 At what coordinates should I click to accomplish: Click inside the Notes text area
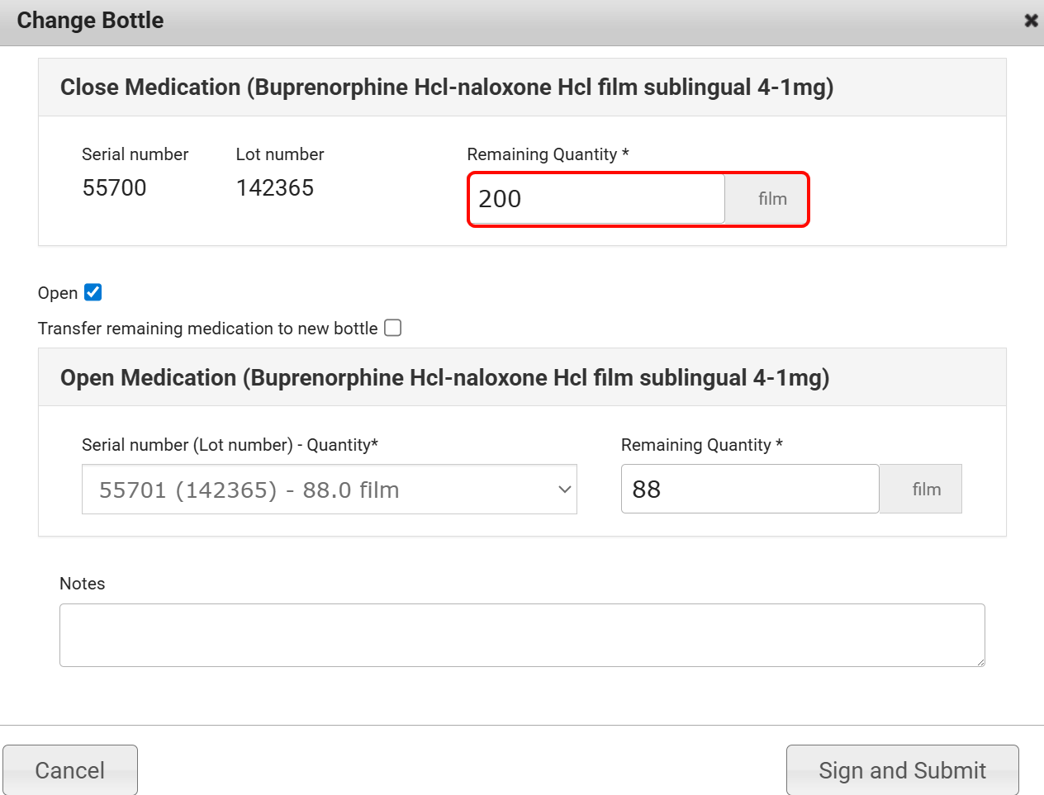(521, 635)
